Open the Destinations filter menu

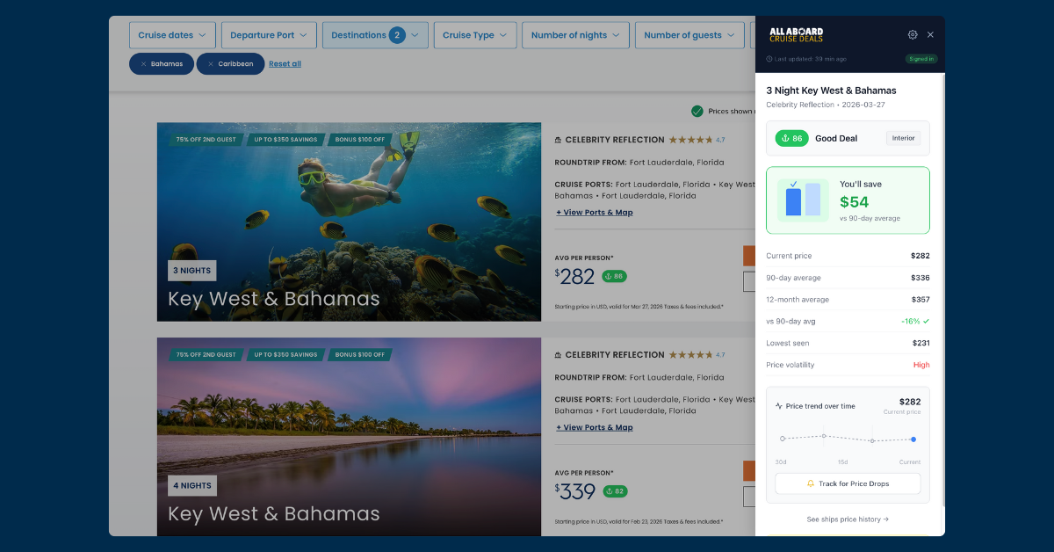point(375,35)
